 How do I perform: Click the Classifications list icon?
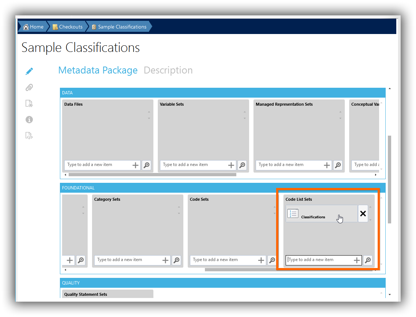293,213
